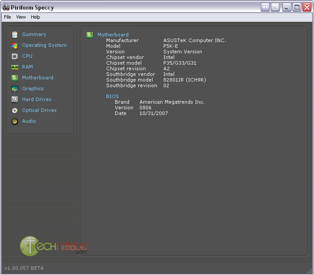The width and height of the screenshot is (314, 275).
Task: Select the Audio section link
Action: coord(29,121)
